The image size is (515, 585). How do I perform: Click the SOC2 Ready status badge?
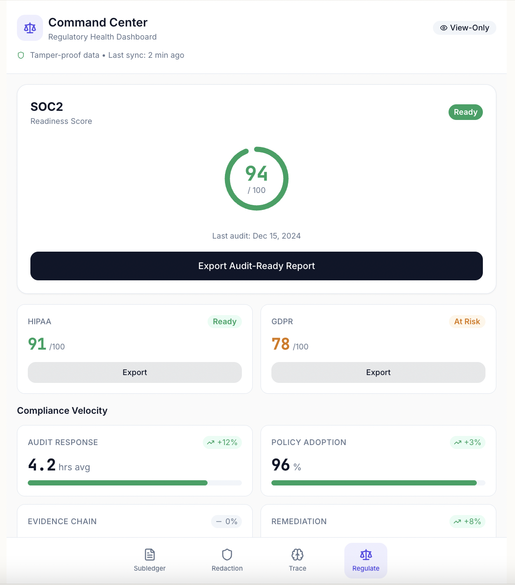click(465, 112)
